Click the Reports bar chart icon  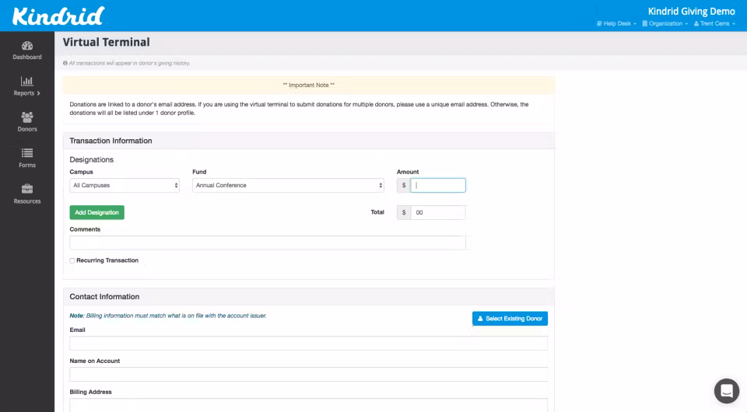pyautogui.click(x=27, y=82)
